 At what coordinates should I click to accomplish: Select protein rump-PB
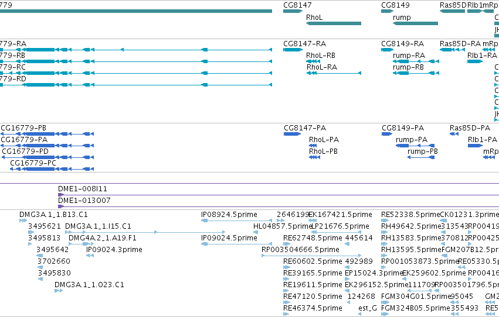click(x=423, y=151)
